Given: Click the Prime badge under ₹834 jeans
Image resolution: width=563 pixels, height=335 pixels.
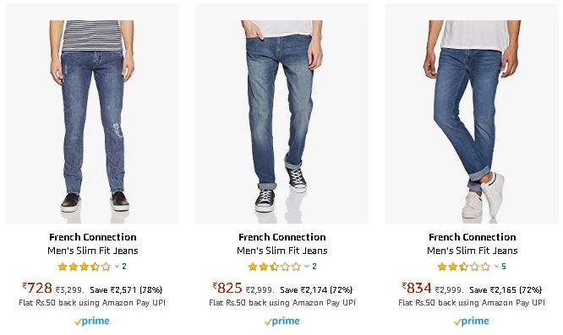Looking at the screenshot, I should click(x=472, y=321).
